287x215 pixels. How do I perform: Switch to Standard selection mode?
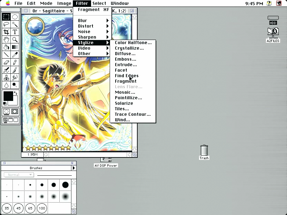(6, 112)
